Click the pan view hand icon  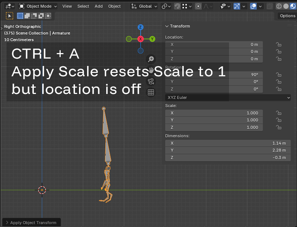[x=151, y=70]
